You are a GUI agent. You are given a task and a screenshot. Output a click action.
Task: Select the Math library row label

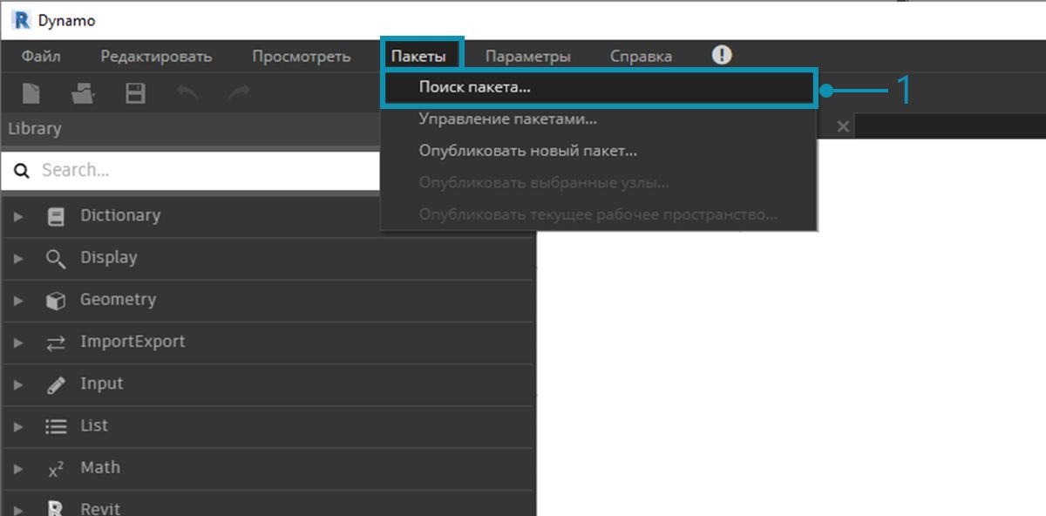100,467
